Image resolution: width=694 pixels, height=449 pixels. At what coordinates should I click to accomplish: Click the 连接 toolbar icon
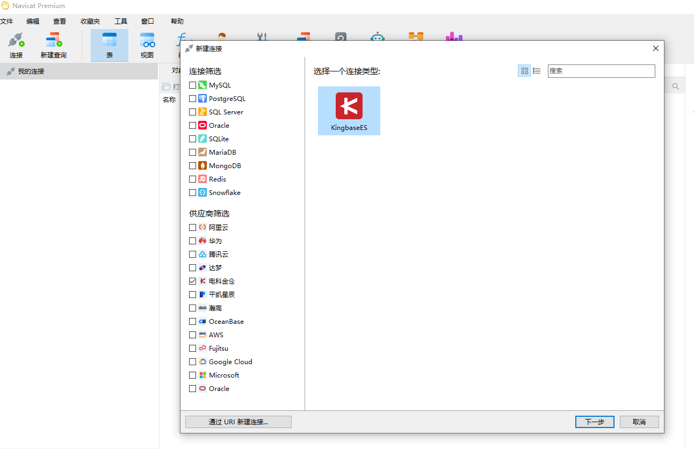pyautogui.click(x=16, y=46)
